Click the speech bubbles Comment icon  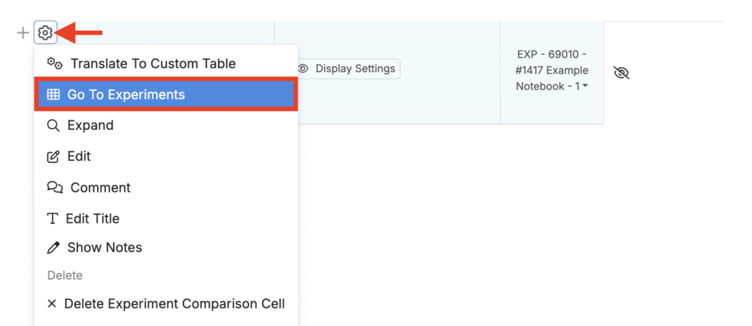pyautogui.click(x=54, y=188)
